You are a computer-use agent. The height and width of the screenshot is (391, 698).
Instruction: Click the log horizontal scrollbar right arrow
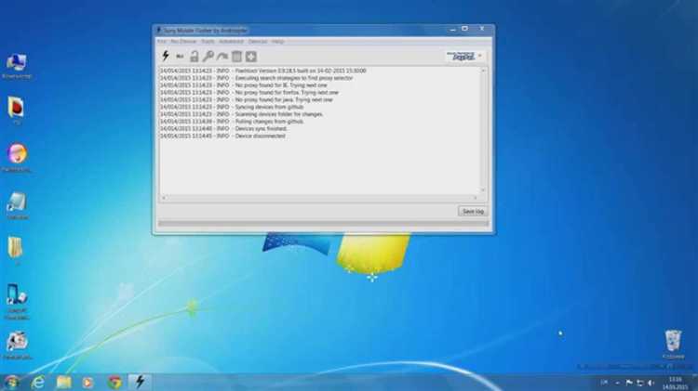(476, 198)
